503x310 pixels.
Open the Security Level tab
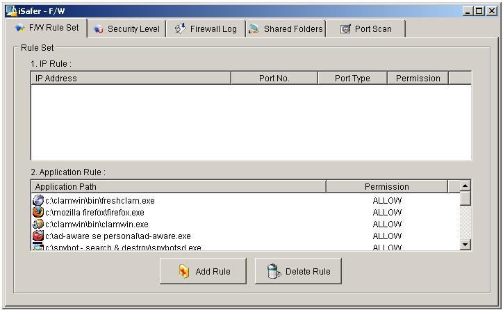[x=126, y=29]
